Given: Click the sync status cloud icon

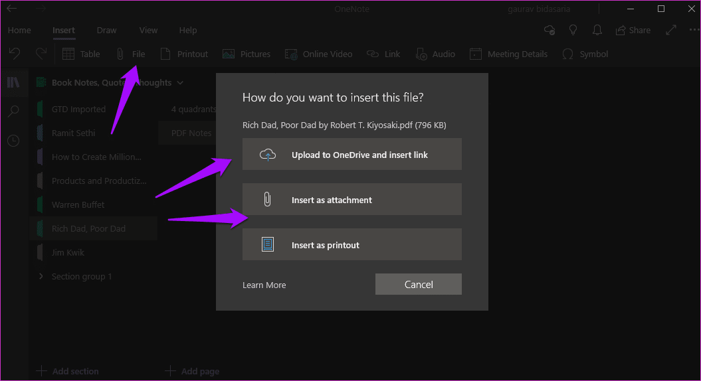Looking at the screenshot, I should pyautogui.click(x=550, y=30).
